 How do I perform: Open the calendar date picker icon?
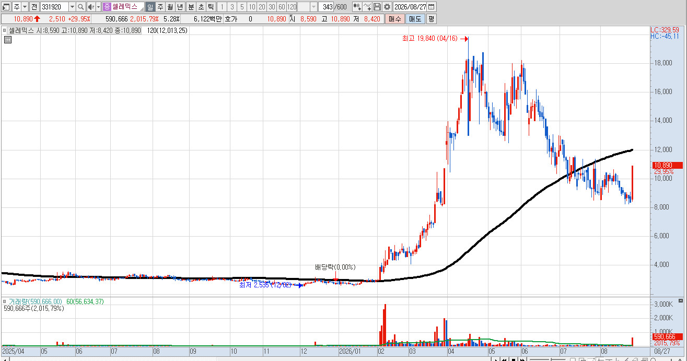(432, 7)
